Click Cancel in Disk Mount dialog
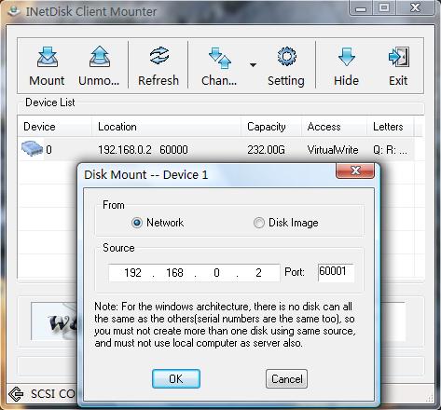 (286, 378)
